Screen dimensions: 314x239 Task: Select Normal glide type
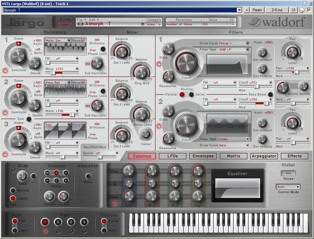[13, 190]
